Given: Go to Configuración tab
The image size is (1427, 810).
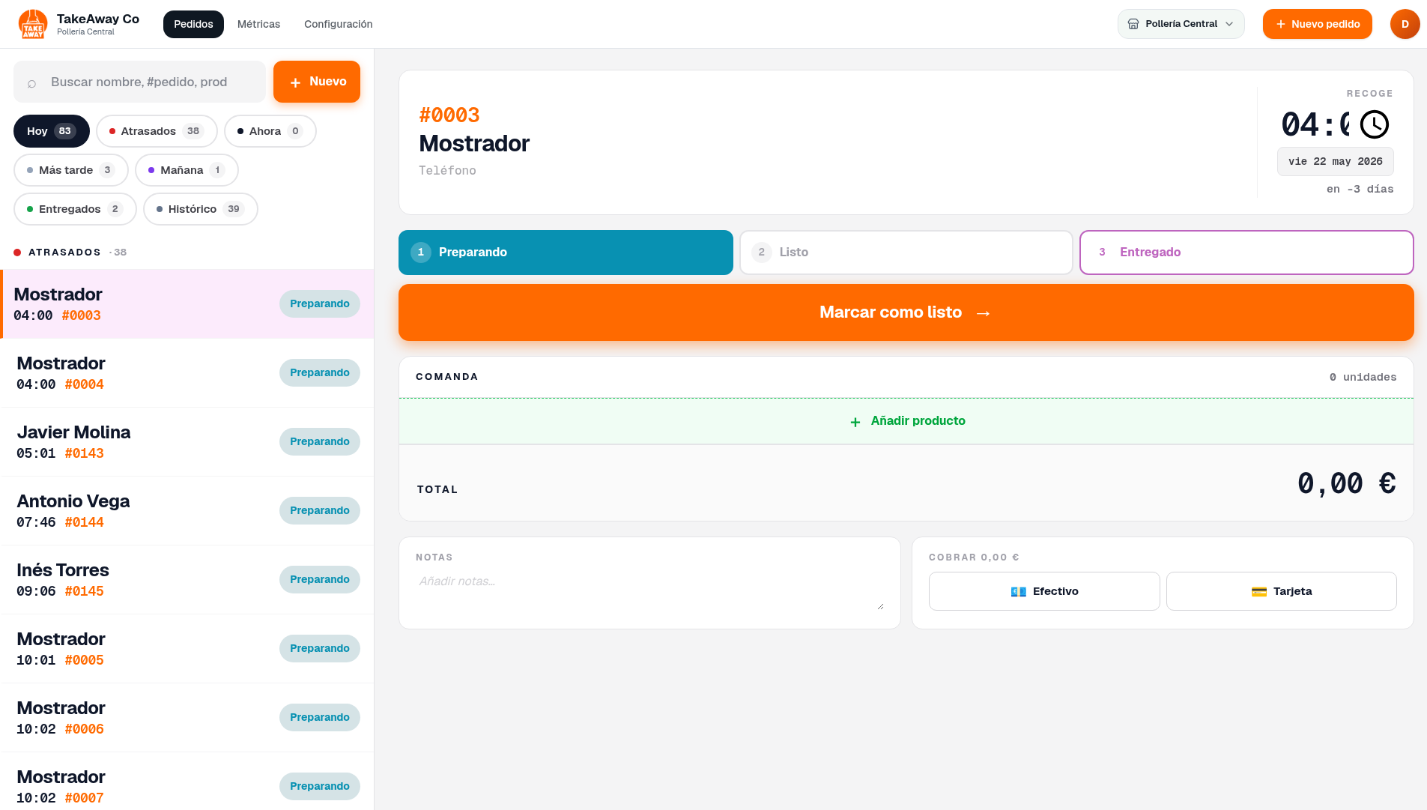Looking at the screenshot, I should pyautogui.click(x=338, y=24).
